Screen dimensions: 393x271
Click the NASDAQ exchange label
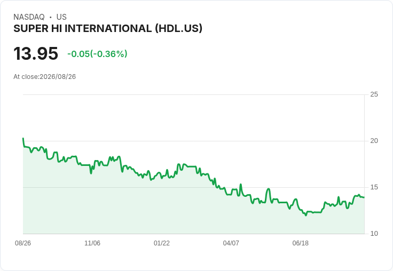[29, 17]
